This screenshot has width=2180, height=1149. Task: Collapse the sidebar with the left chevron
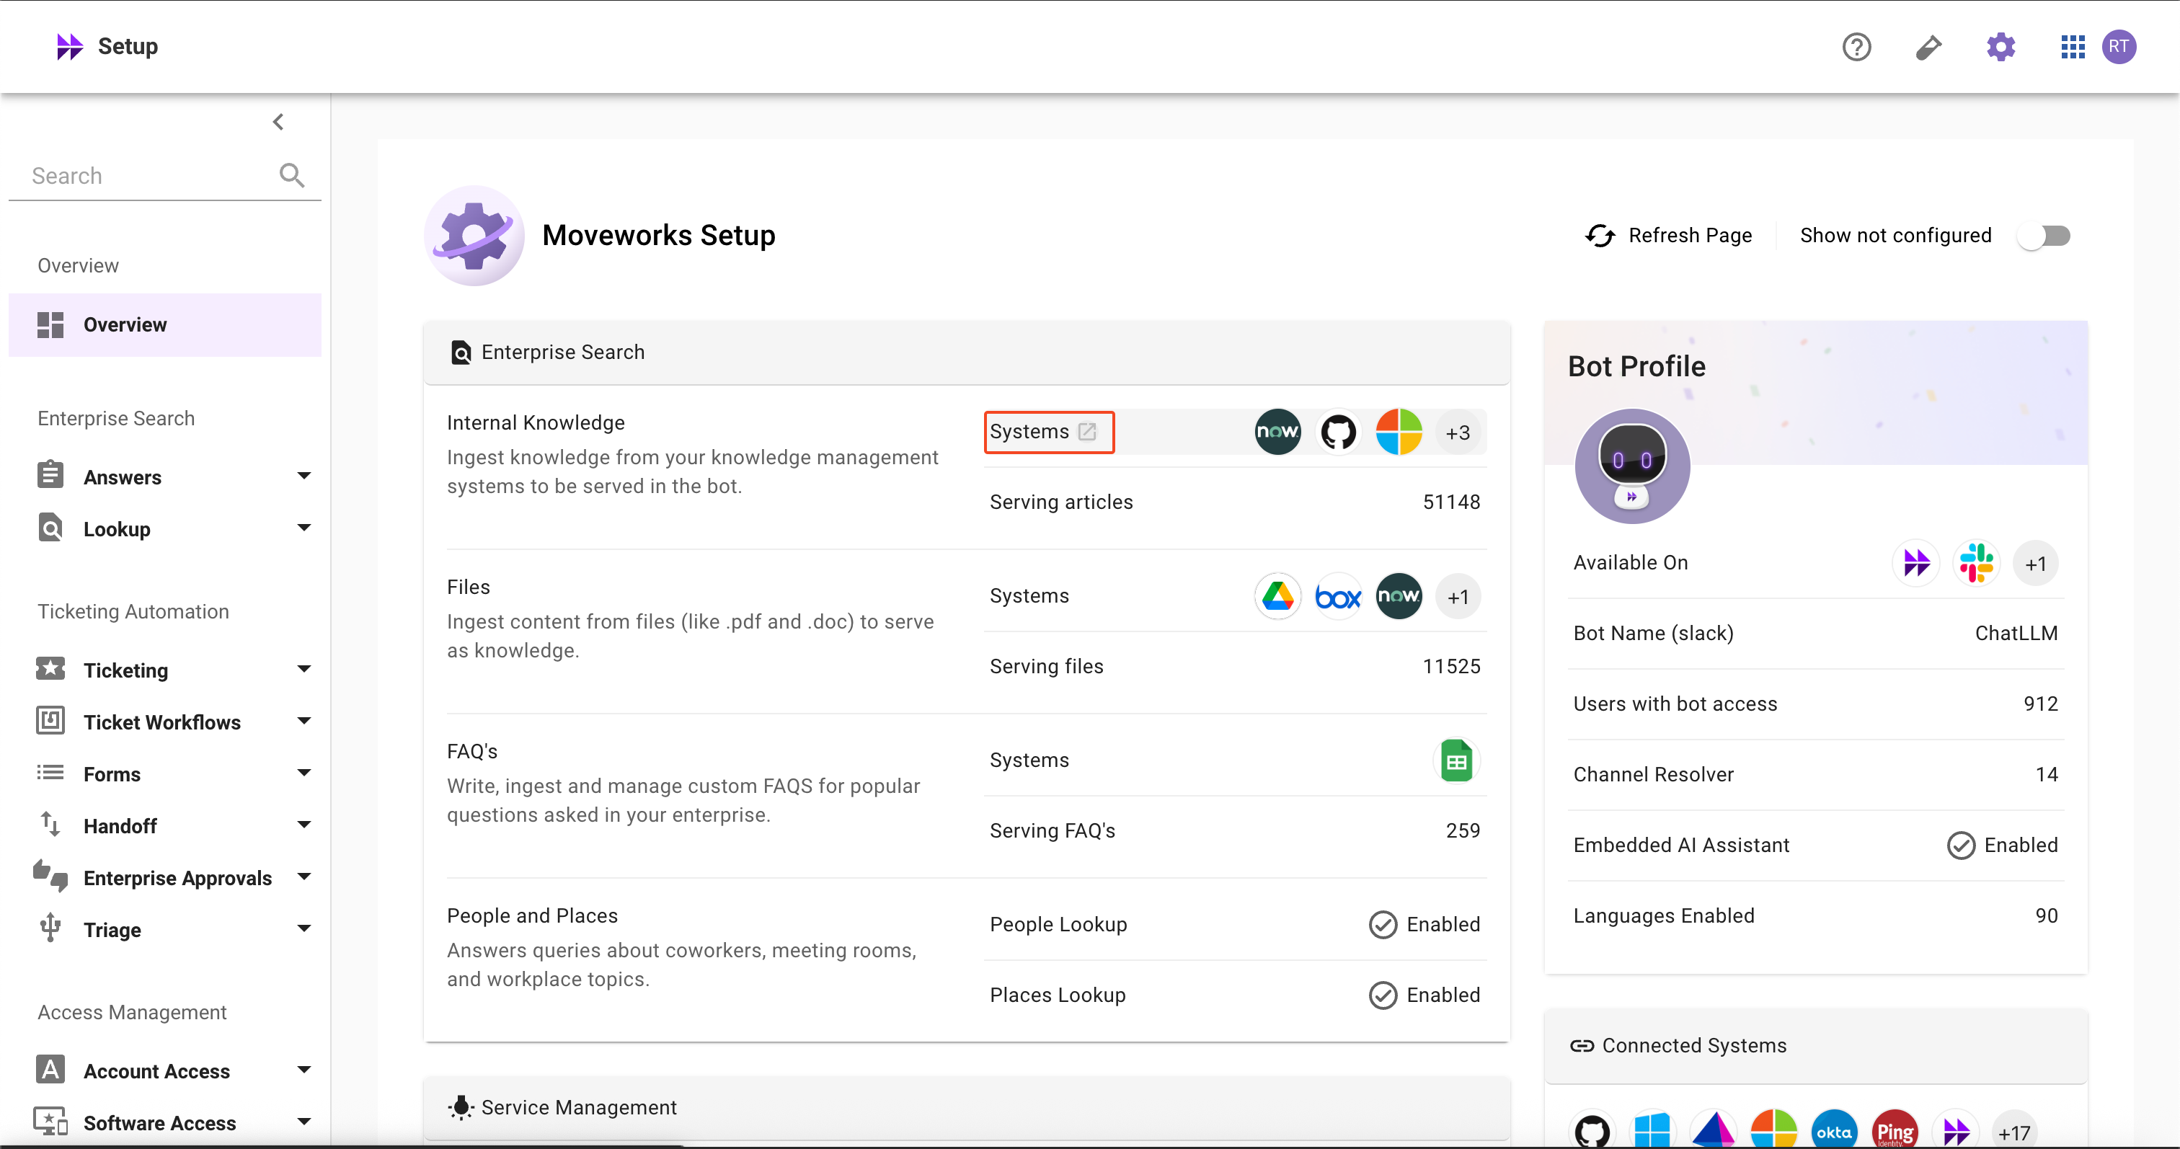point(278,122)
